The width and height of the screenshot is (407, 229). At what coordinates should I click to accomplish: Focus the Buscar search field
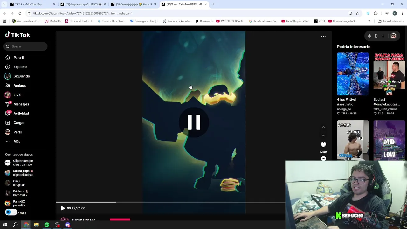[x=25, y=46]
